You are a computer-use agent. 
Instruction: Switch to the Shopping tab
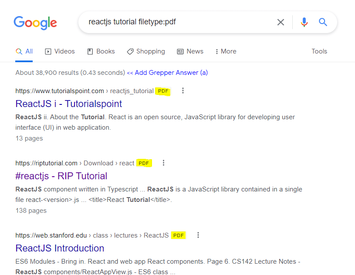[x=146, y=51]
